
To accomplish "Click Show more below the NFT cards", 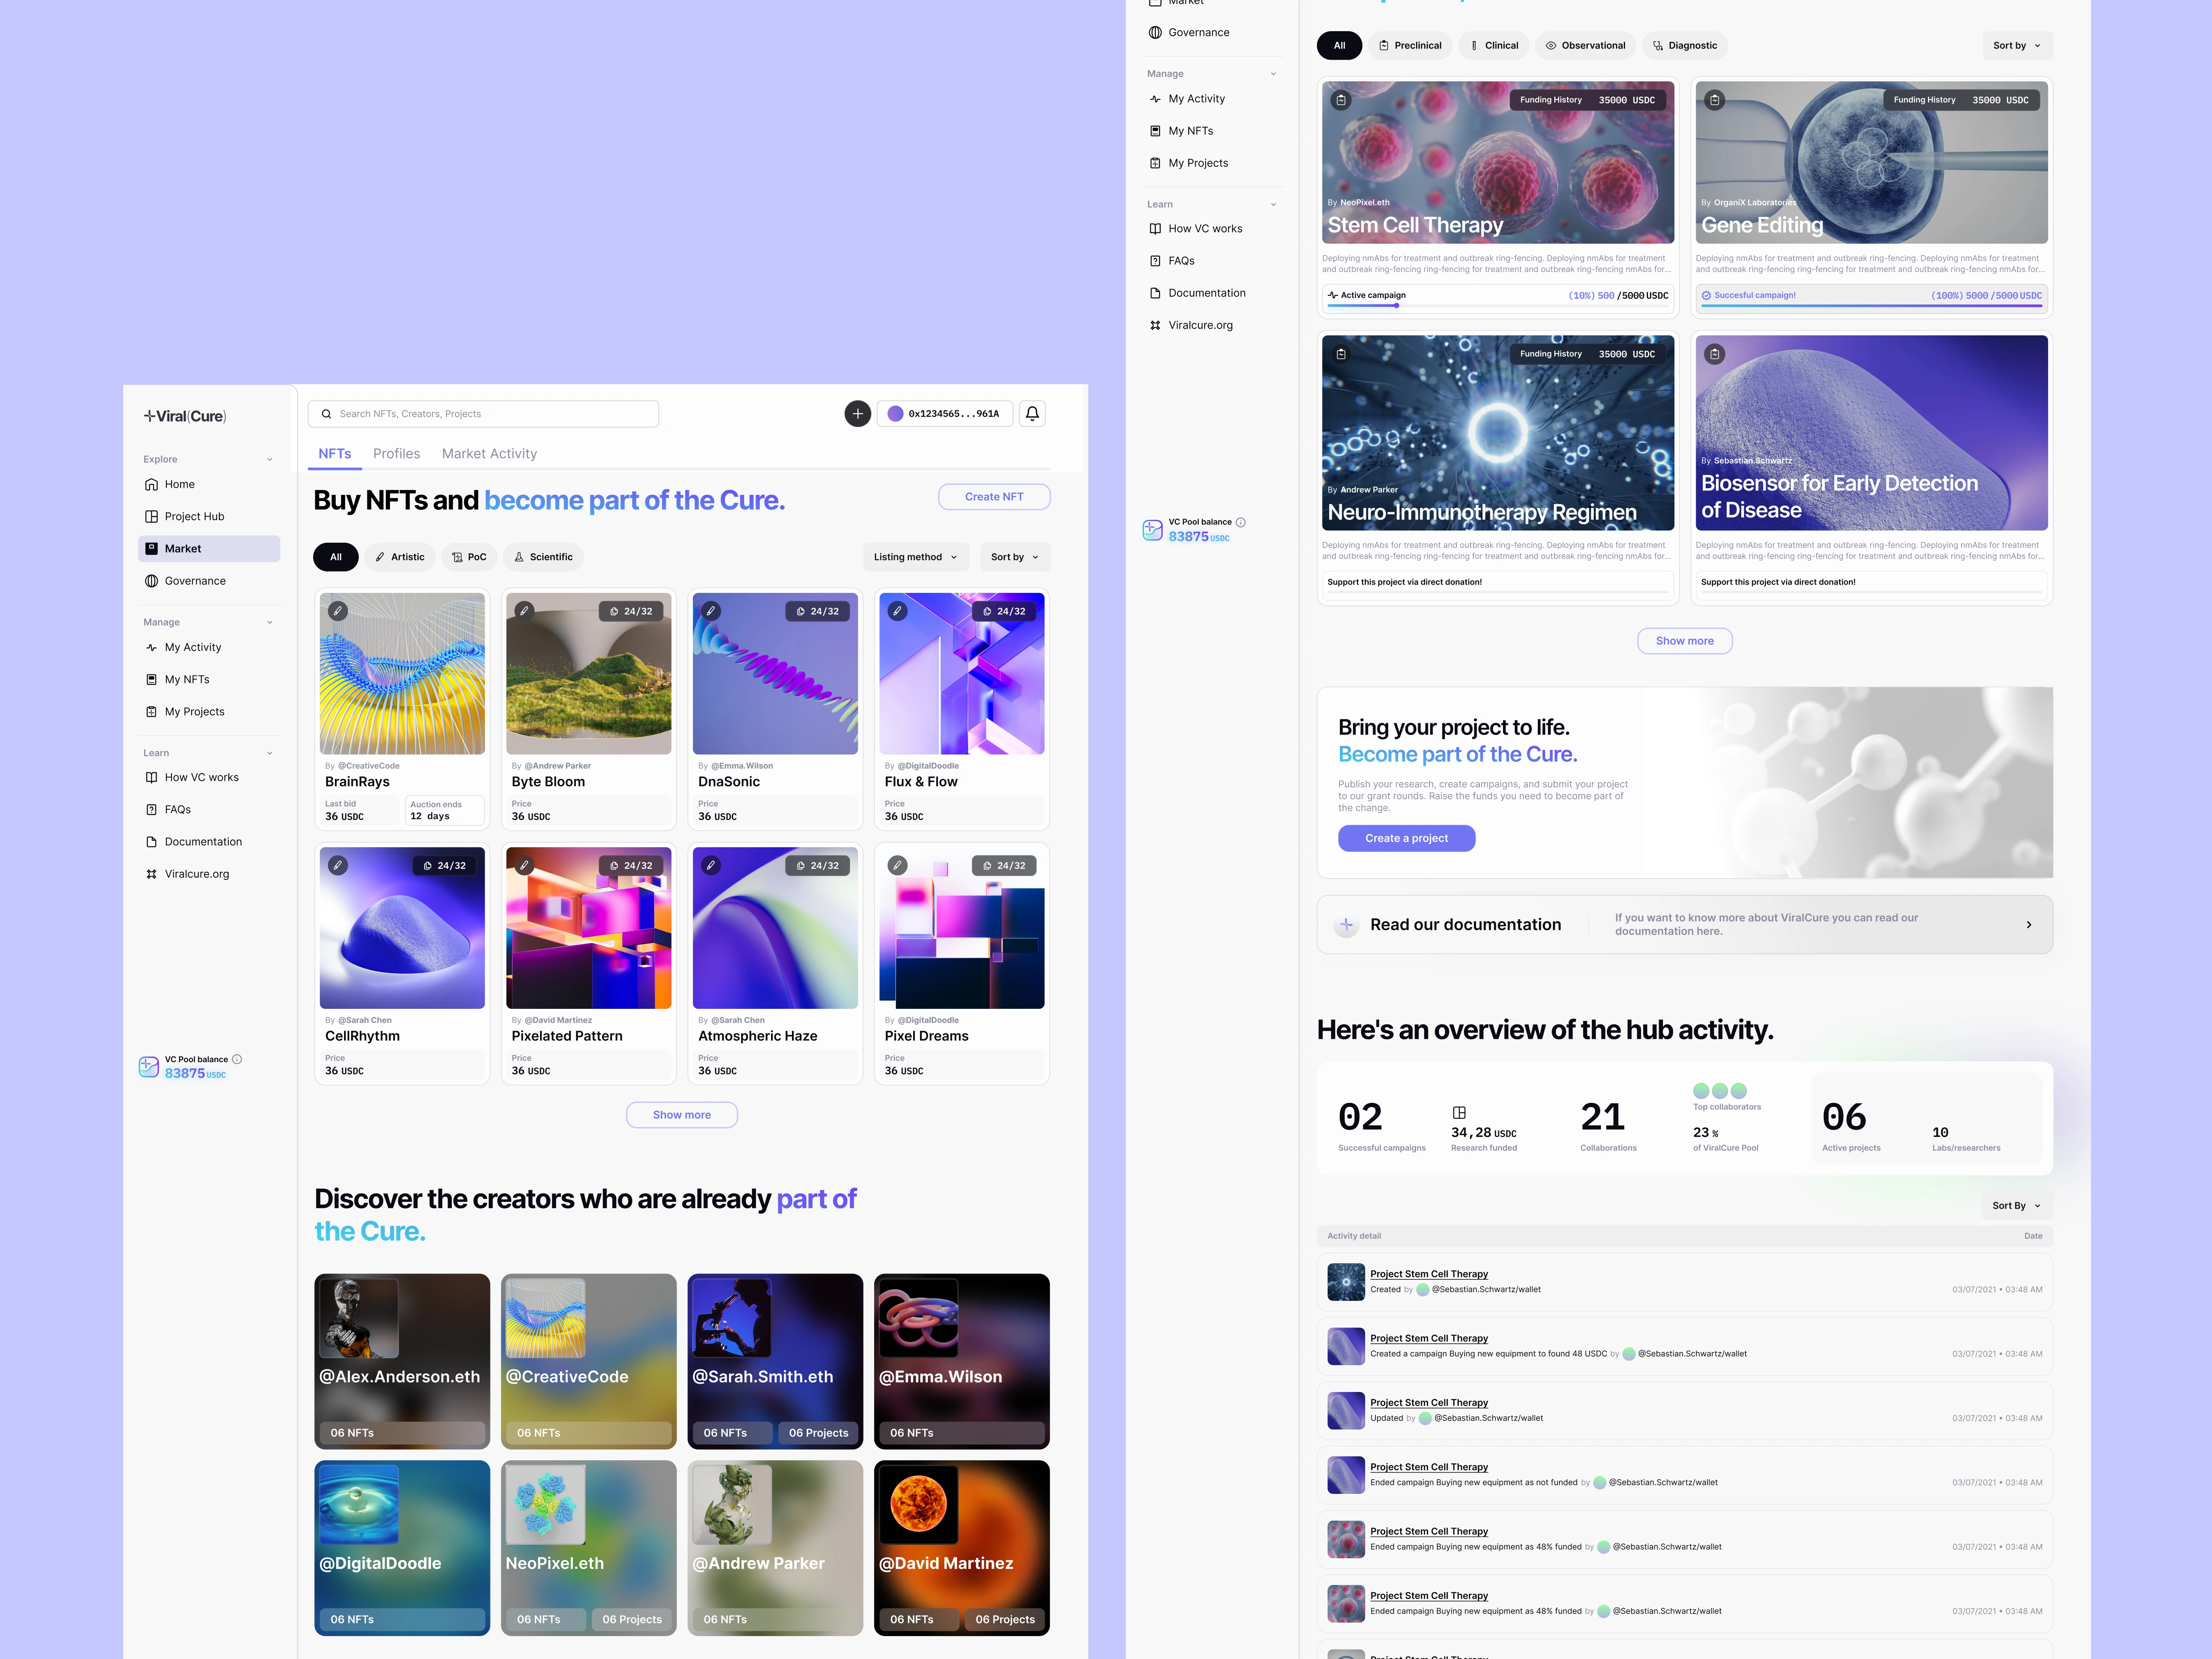I will pyautogui.click(x=682, y=1115).
